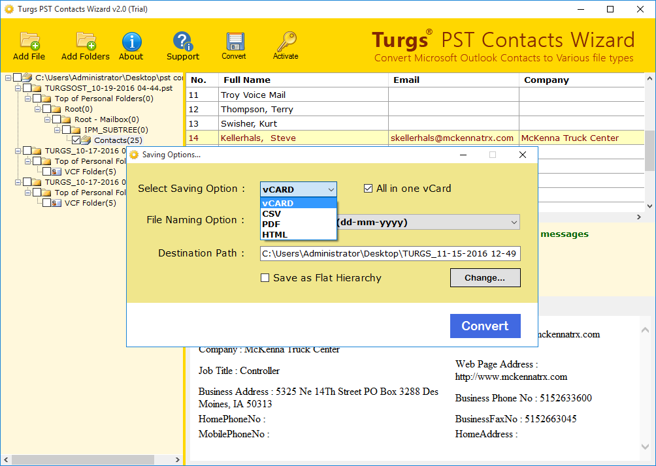Image resolution: width=656 pixels, height=466 pixels.
Task: Select the Kellerhals, Steve contact row
Action: (x=415, y=138)
